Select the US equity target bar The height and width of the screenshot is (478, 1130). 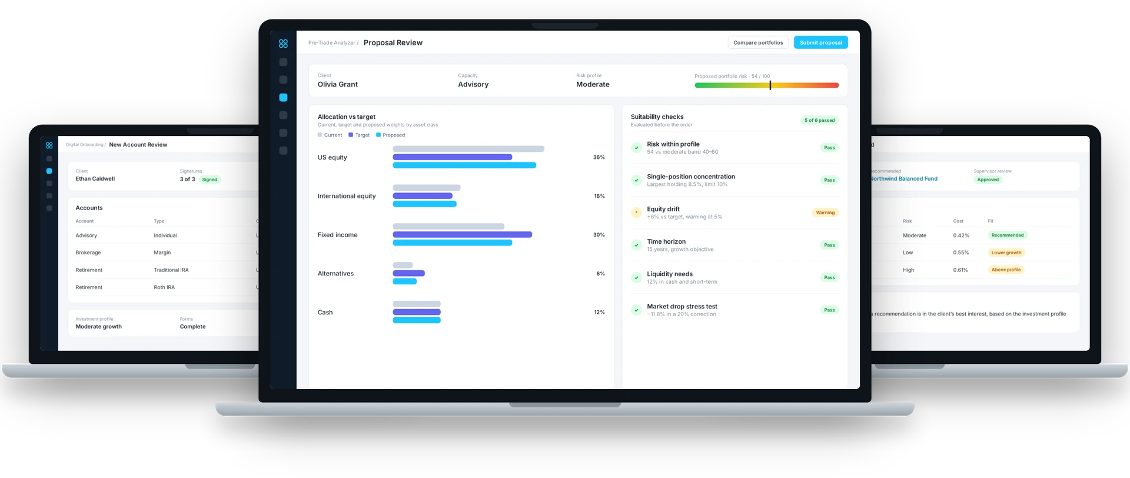pos(453,157)
